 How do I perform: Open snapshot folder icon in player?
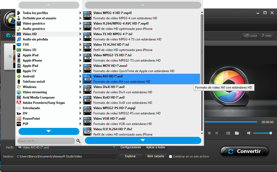(237, 133)
